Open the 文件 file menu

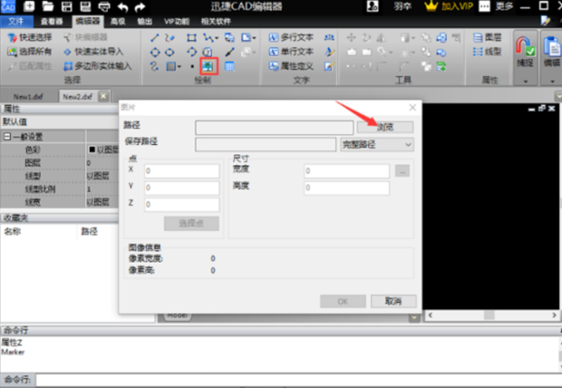(16, 20)
